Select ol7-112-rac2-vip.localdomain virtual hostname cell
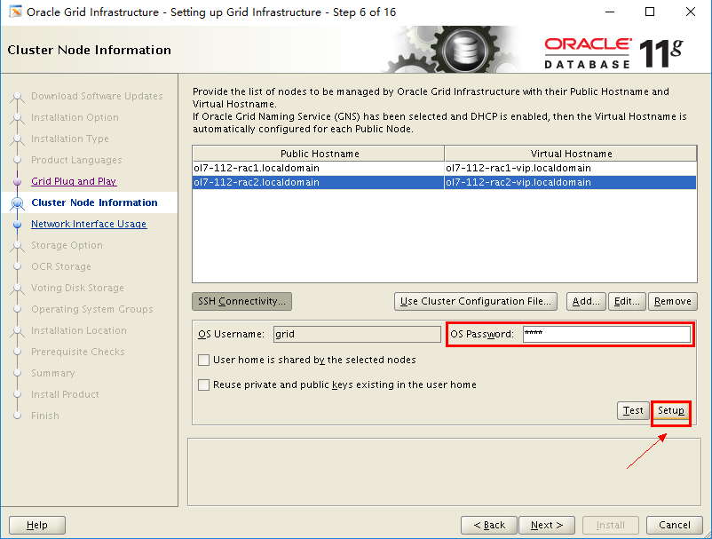The width and height of the screenshot is (712, 539). click(571, 182)
